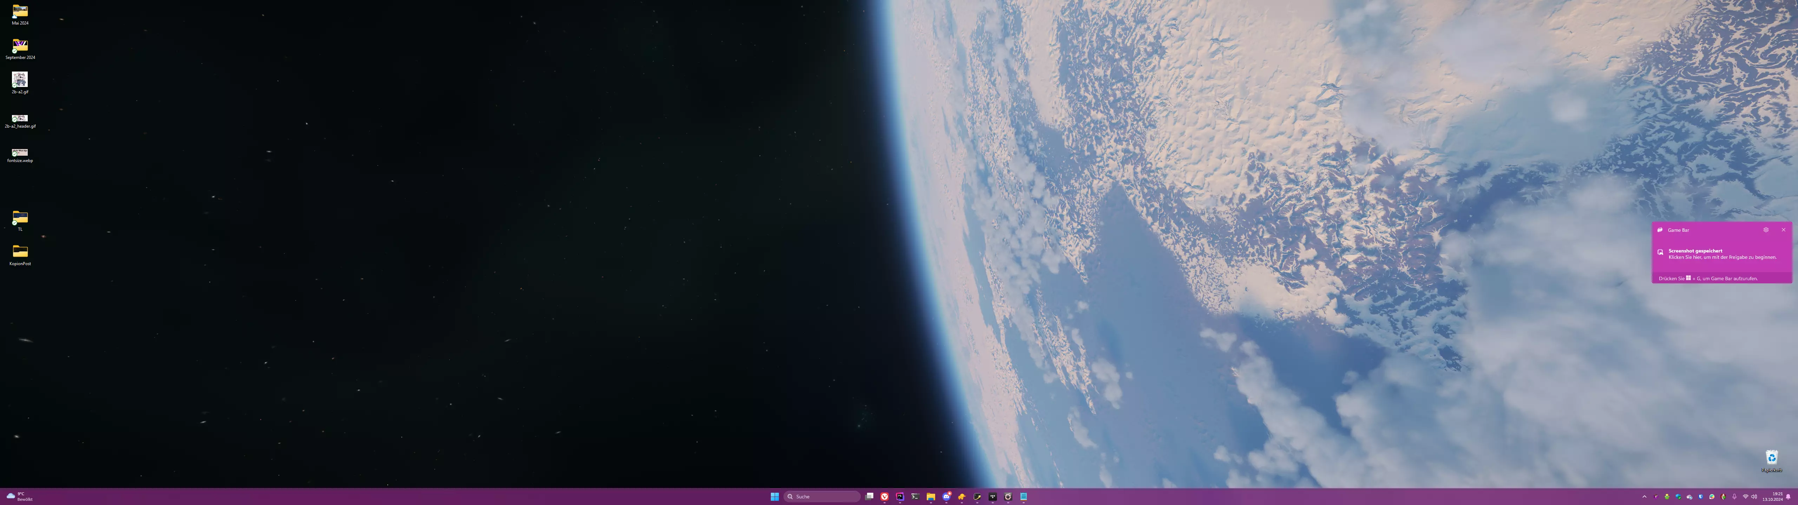Open the Wi-Fi network tray icon
Screen dimensions: 1798x505
pyautogui.click(x=1746, y=497)
